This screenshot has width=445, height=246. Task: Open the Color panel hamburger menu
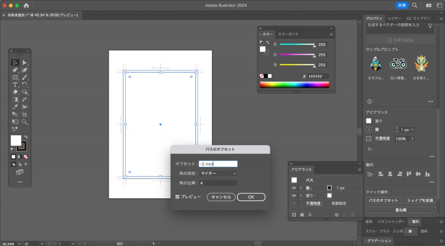click(331, 34)
